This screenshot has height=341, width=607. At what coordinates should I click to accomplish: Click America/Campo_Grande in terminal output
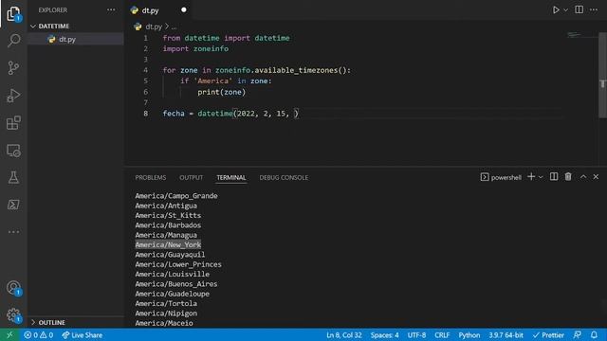176,196
